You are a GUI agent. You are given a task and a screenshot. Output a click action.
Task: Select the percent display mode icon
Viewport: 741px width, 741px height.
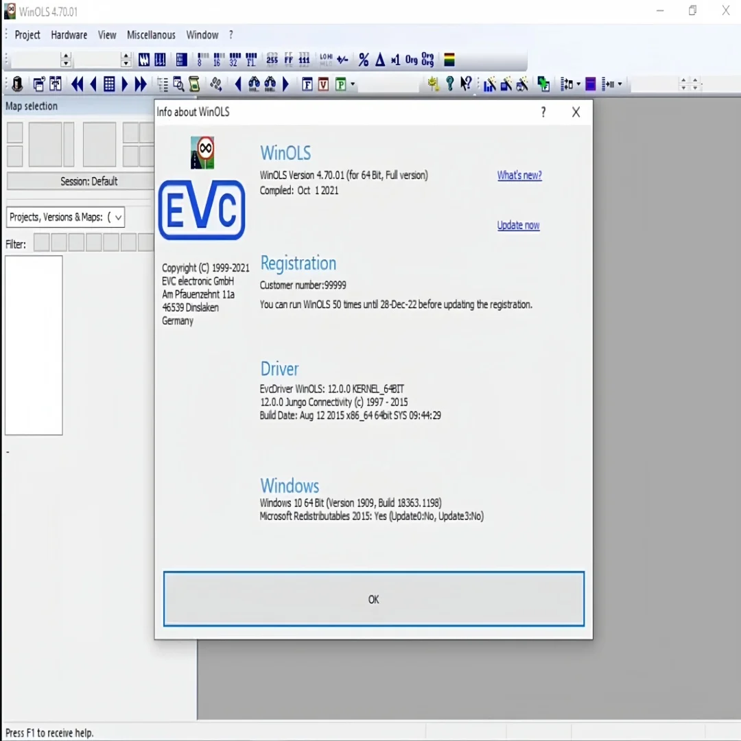click(364, 60)
